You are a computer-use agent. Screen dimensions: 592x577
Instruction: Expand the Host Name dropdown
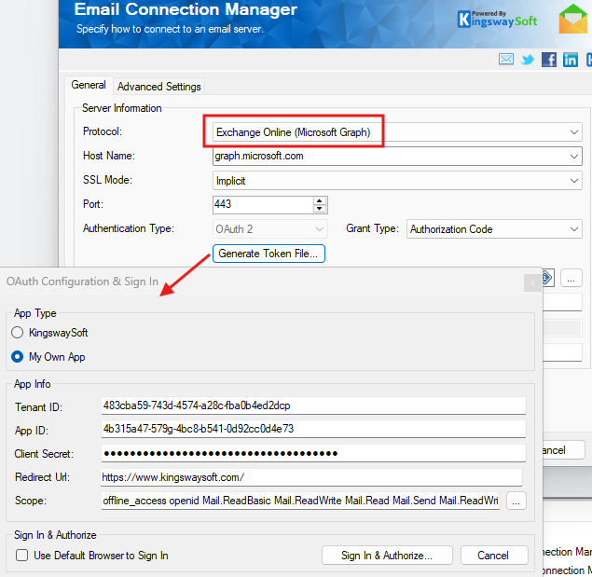[x=574, y=157]
